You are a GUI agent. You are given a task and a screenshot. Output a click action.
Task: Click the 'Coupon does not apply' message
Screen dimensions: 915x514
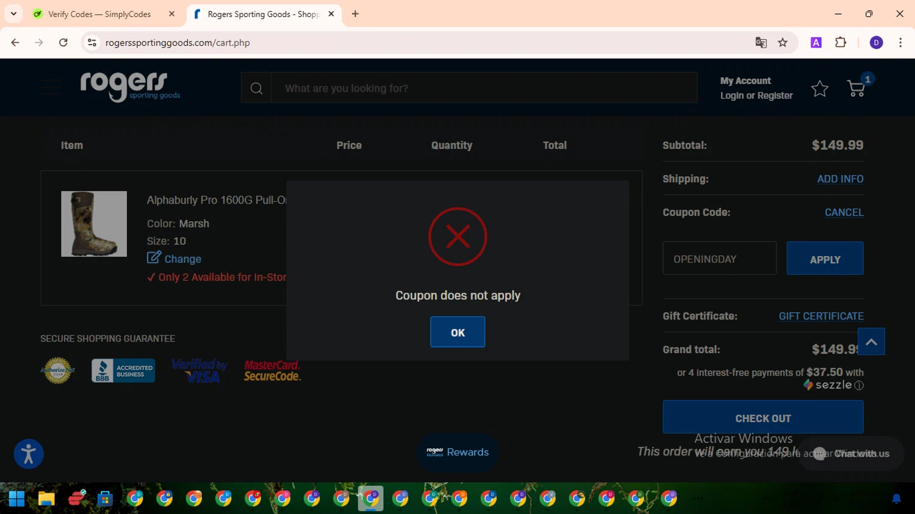(457, 296)
